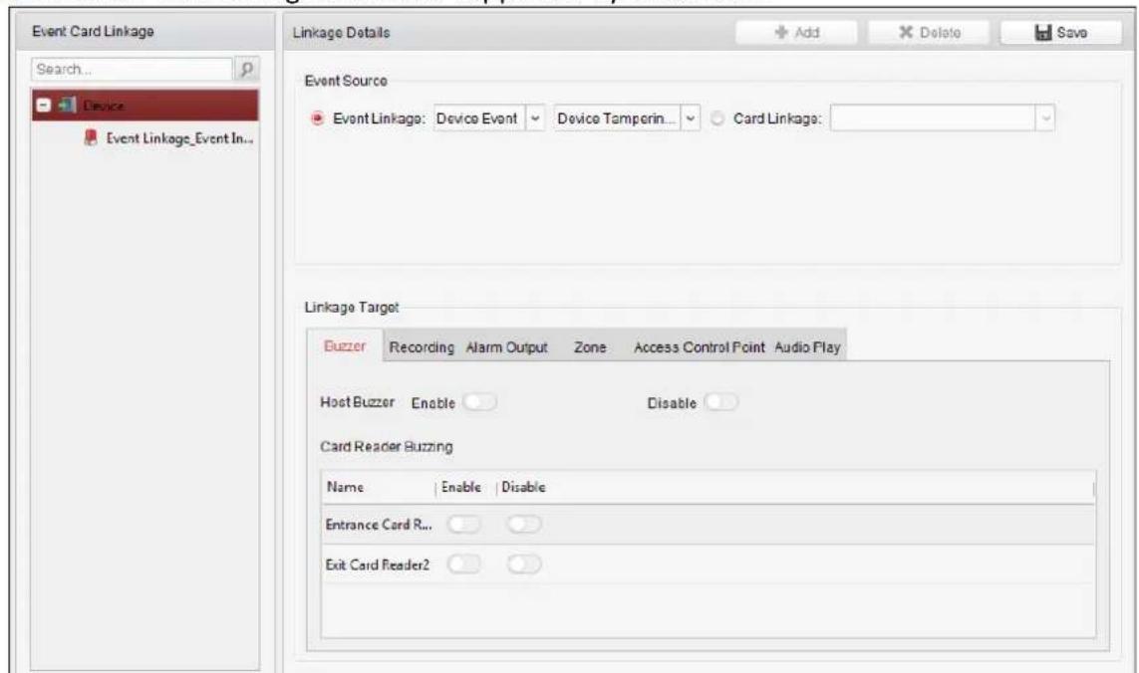The image size is (1139, 673).
Task: Open the Access Control Point tab
Action: click(699, 347)
